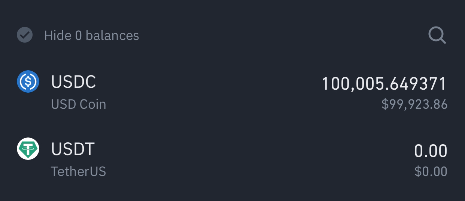
Task: Select the USDC ticker name
Action: pos(73,82)
